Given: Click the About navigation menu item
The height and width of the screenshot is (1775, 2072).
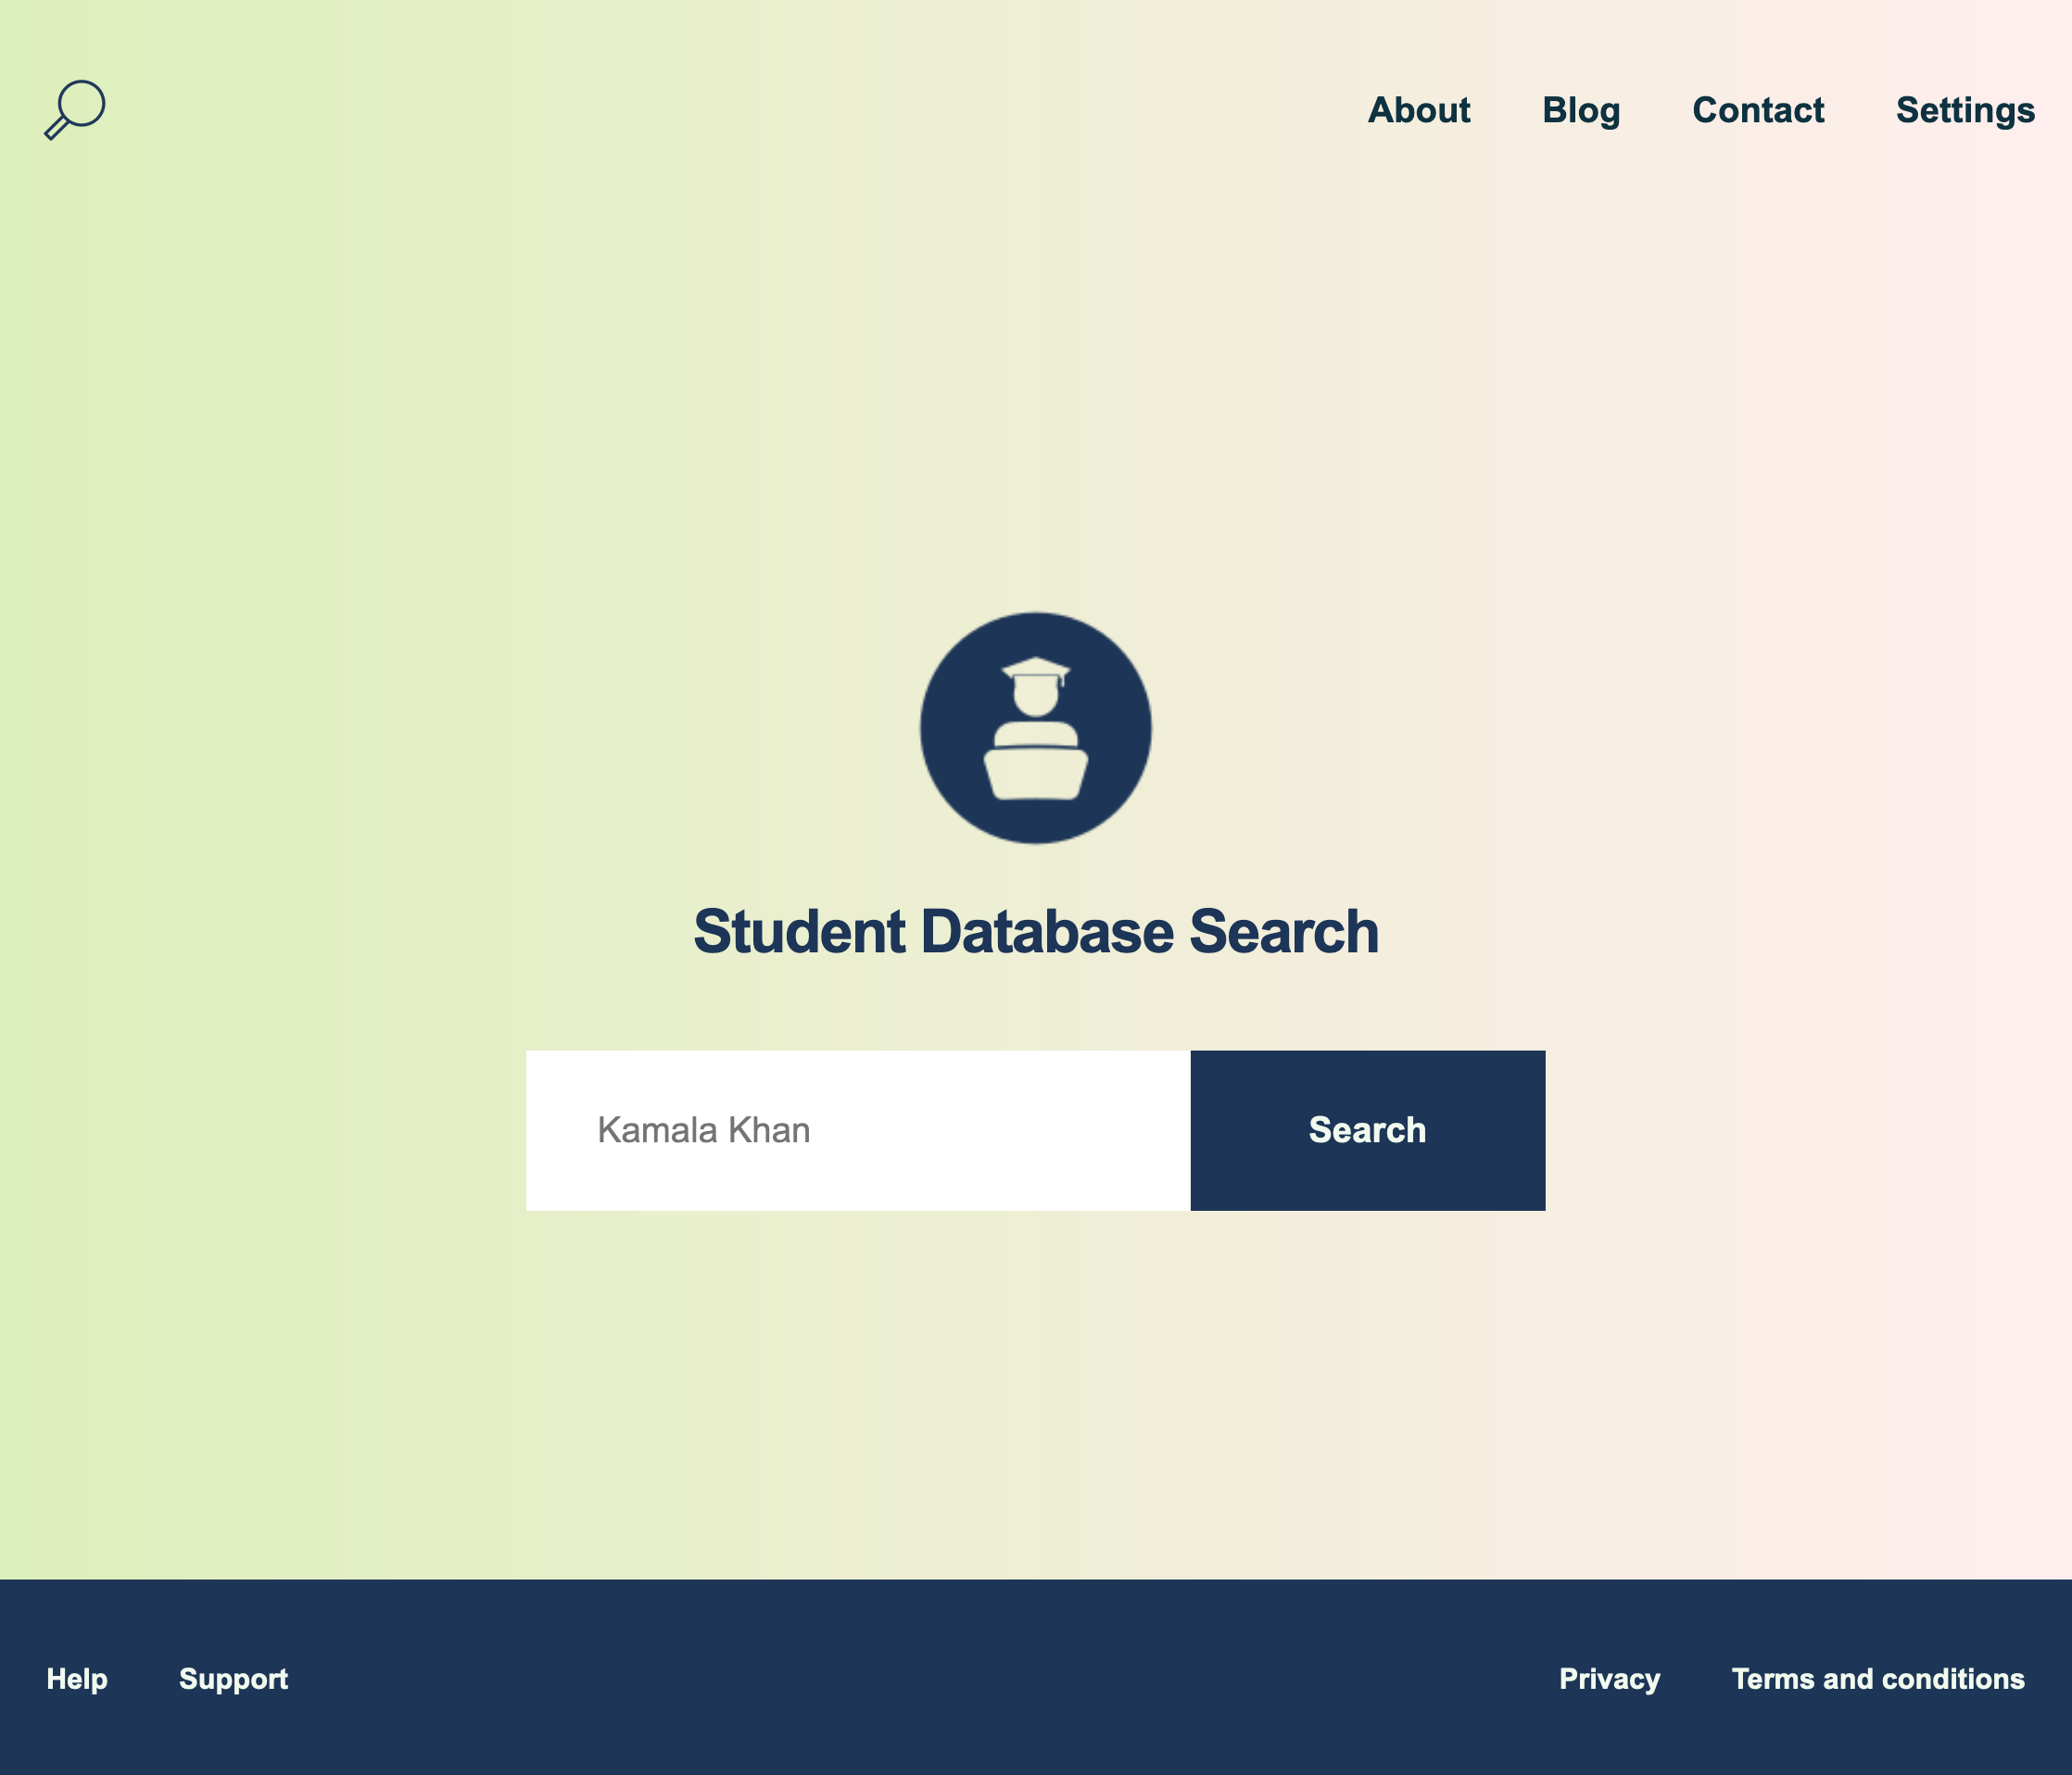Looking at the screenshot, I should pos(1419,111).
